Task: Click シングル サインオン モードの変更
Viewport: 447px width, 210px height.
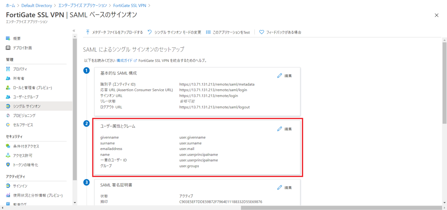Action: coord(177,32)
